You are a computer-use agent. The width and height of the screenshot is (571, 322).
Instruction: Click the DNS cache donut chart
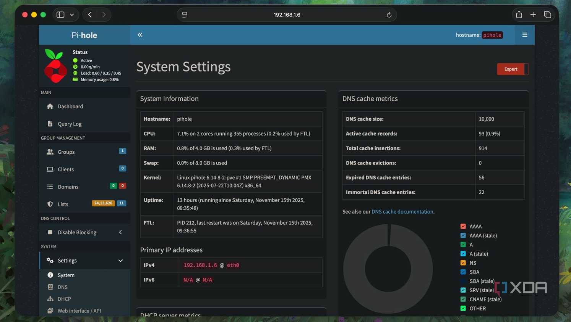(x=388, y=269)
